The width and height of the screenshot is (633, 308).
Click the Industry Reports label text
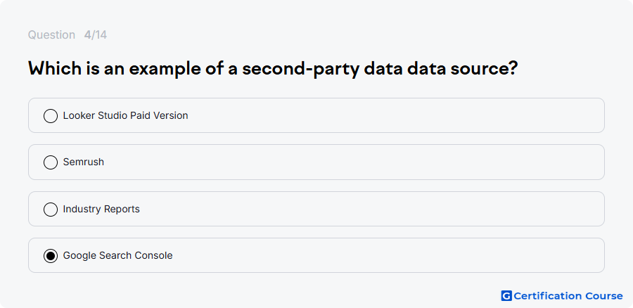coord(101,209)
